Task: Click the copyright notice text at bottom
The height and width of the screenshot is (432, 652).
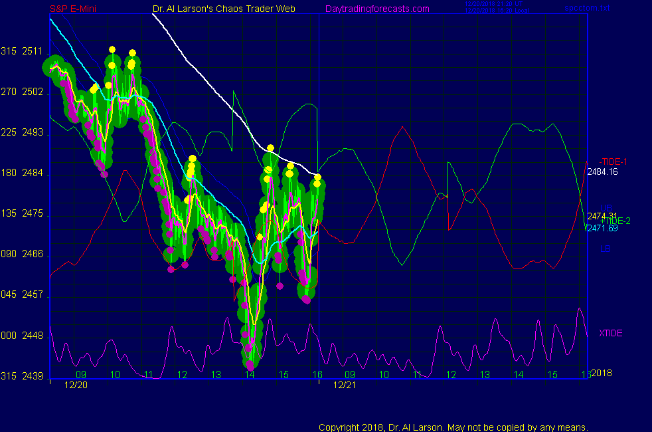Action: [453, 427]
